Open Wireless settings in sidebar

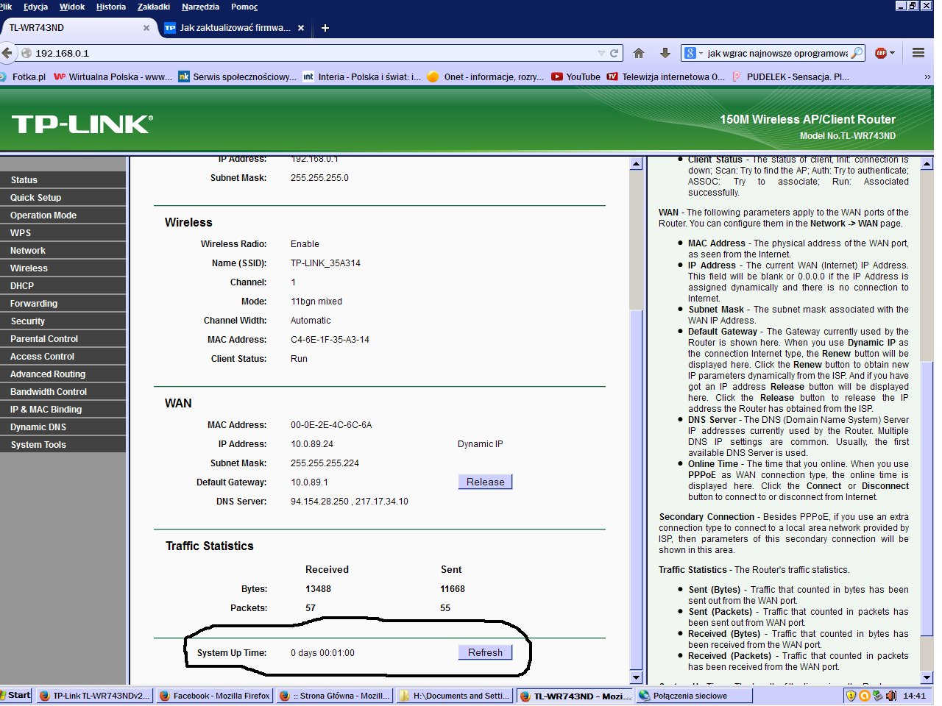[29, 268]
